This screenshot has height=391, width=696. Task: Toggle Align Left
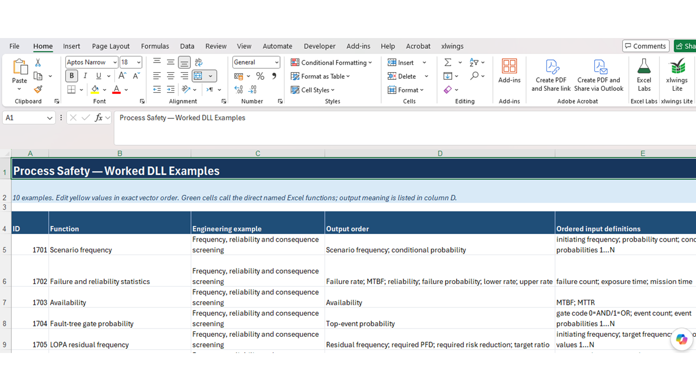pos(157,76)
